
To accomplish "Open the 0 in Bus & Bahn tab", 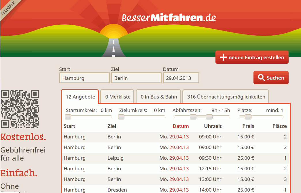I will [x=159, y=97].
